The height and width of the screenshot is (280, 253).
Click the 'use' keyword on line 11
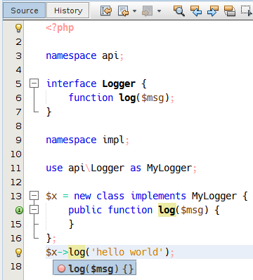(x=54, y=168)
